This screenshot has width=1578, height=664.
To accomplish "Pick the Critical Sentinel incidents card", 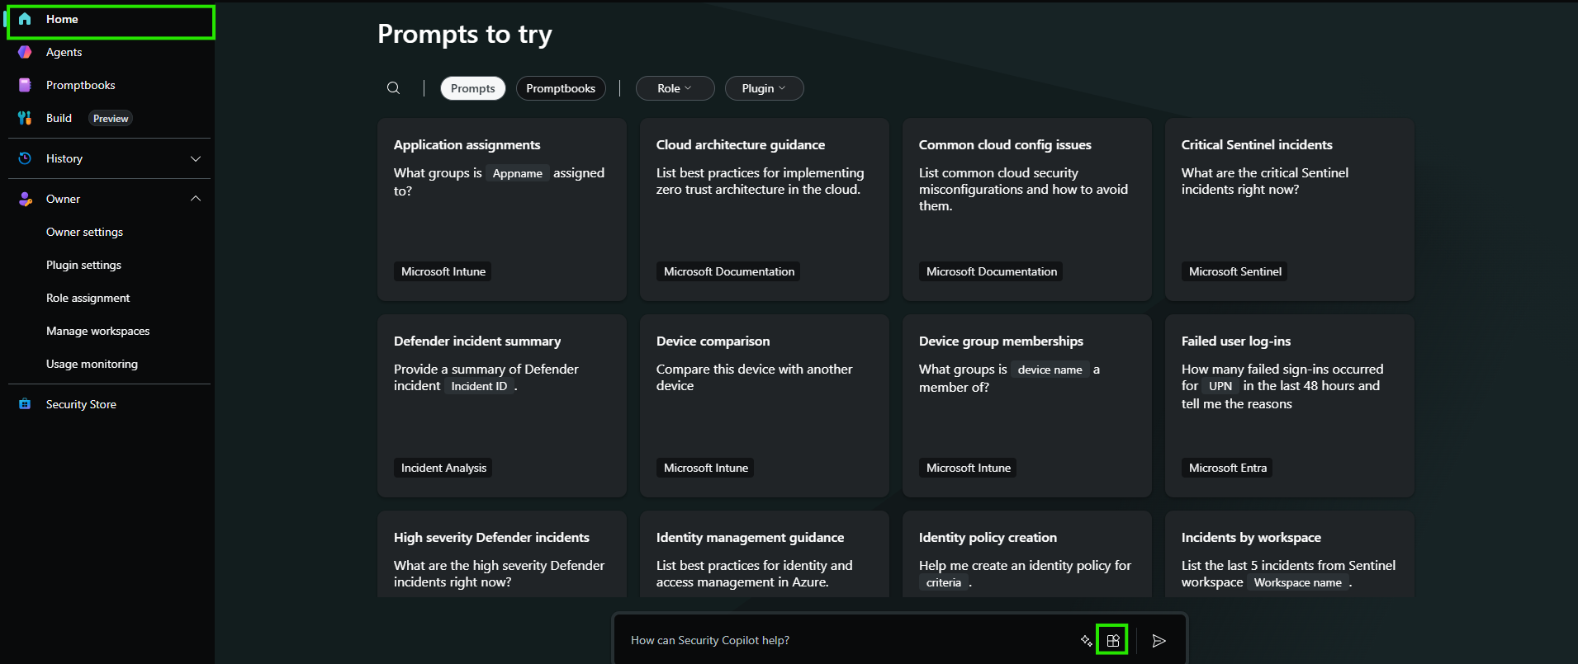I will [x=1290, y=210].
